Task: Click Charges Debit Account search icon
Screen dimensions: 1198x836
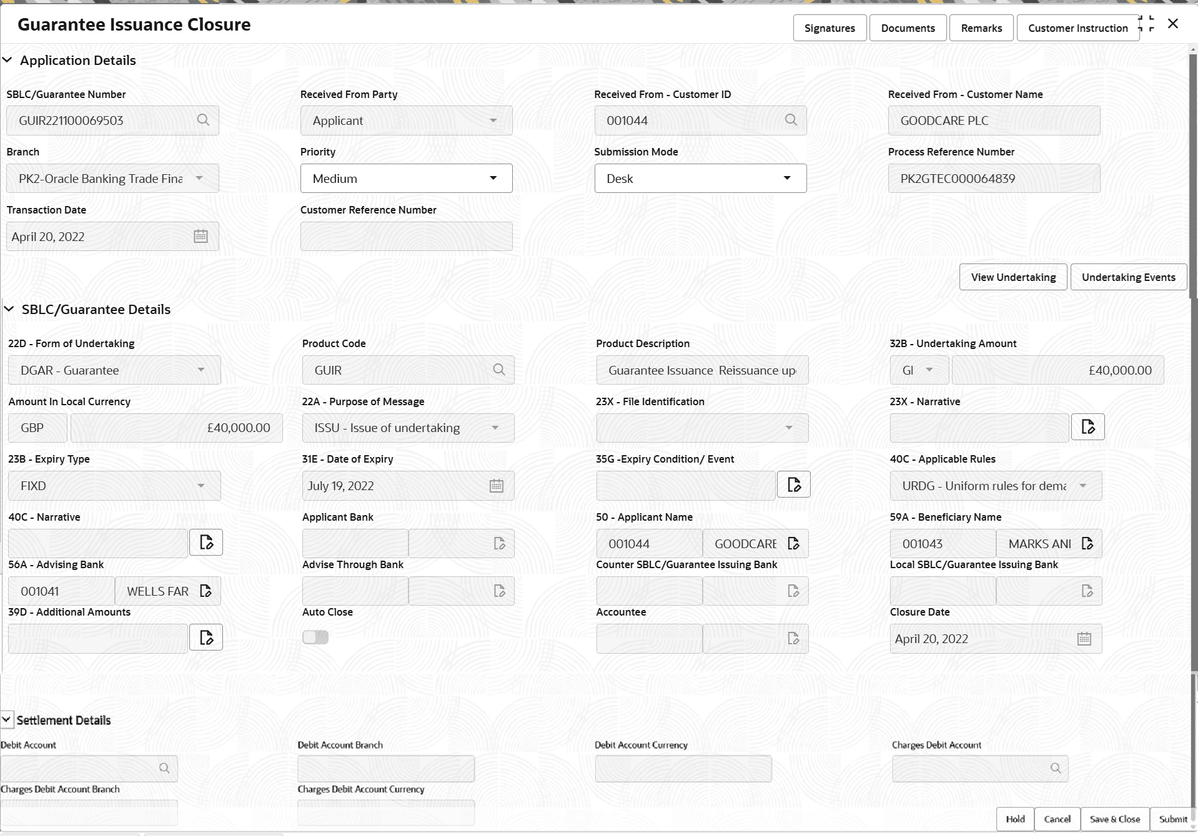Action: coord(1056,768)
